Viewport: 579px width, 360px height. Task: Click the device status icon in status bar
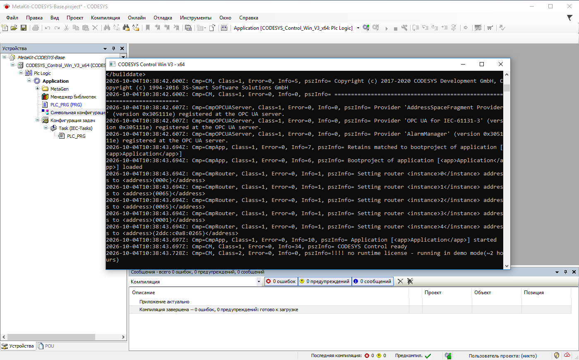click(448, 355)
